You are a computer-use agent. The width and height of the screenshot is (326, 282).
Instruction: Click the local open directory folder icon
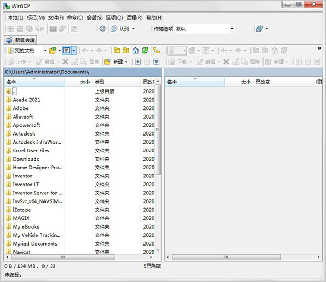53,51
